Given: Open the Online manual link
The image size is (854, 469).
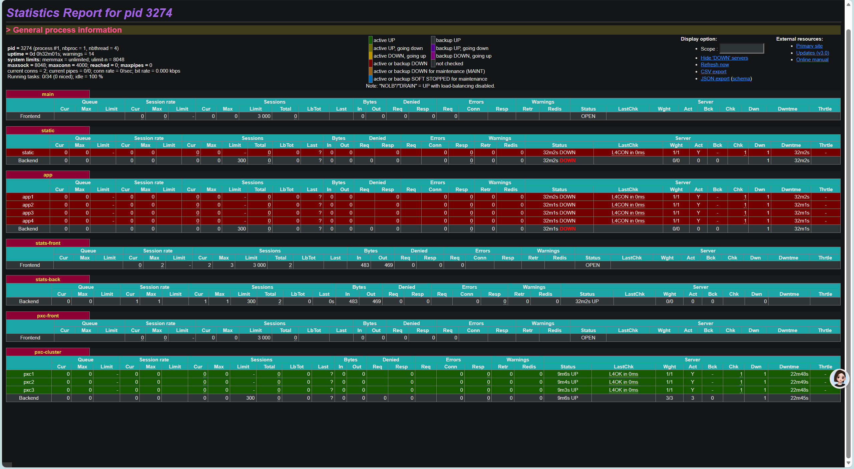Looking at the screenshot, I should tap(812, 60).
